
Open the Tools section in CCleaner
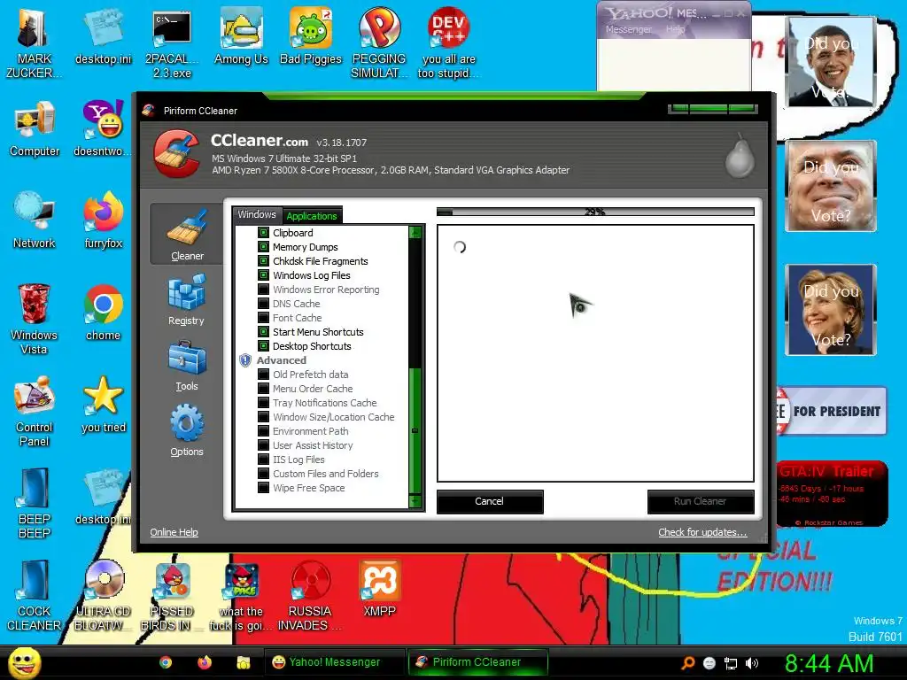point(186,366)
